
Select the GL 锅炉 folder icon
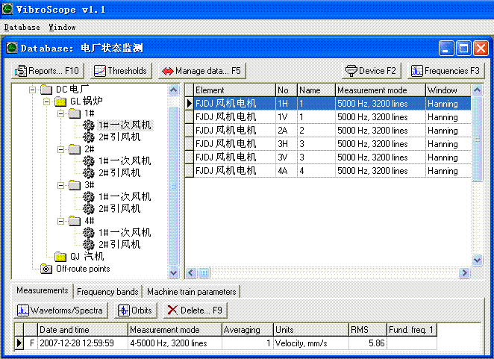coord(60,102)
